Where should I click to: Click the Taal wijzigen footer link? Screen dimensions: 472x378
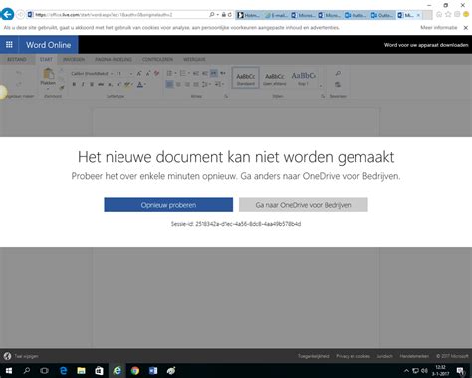26,356
